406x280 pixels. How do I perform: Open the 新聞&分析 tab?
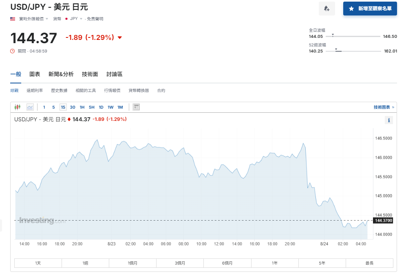pyautogui.click(x=61, y=74)
